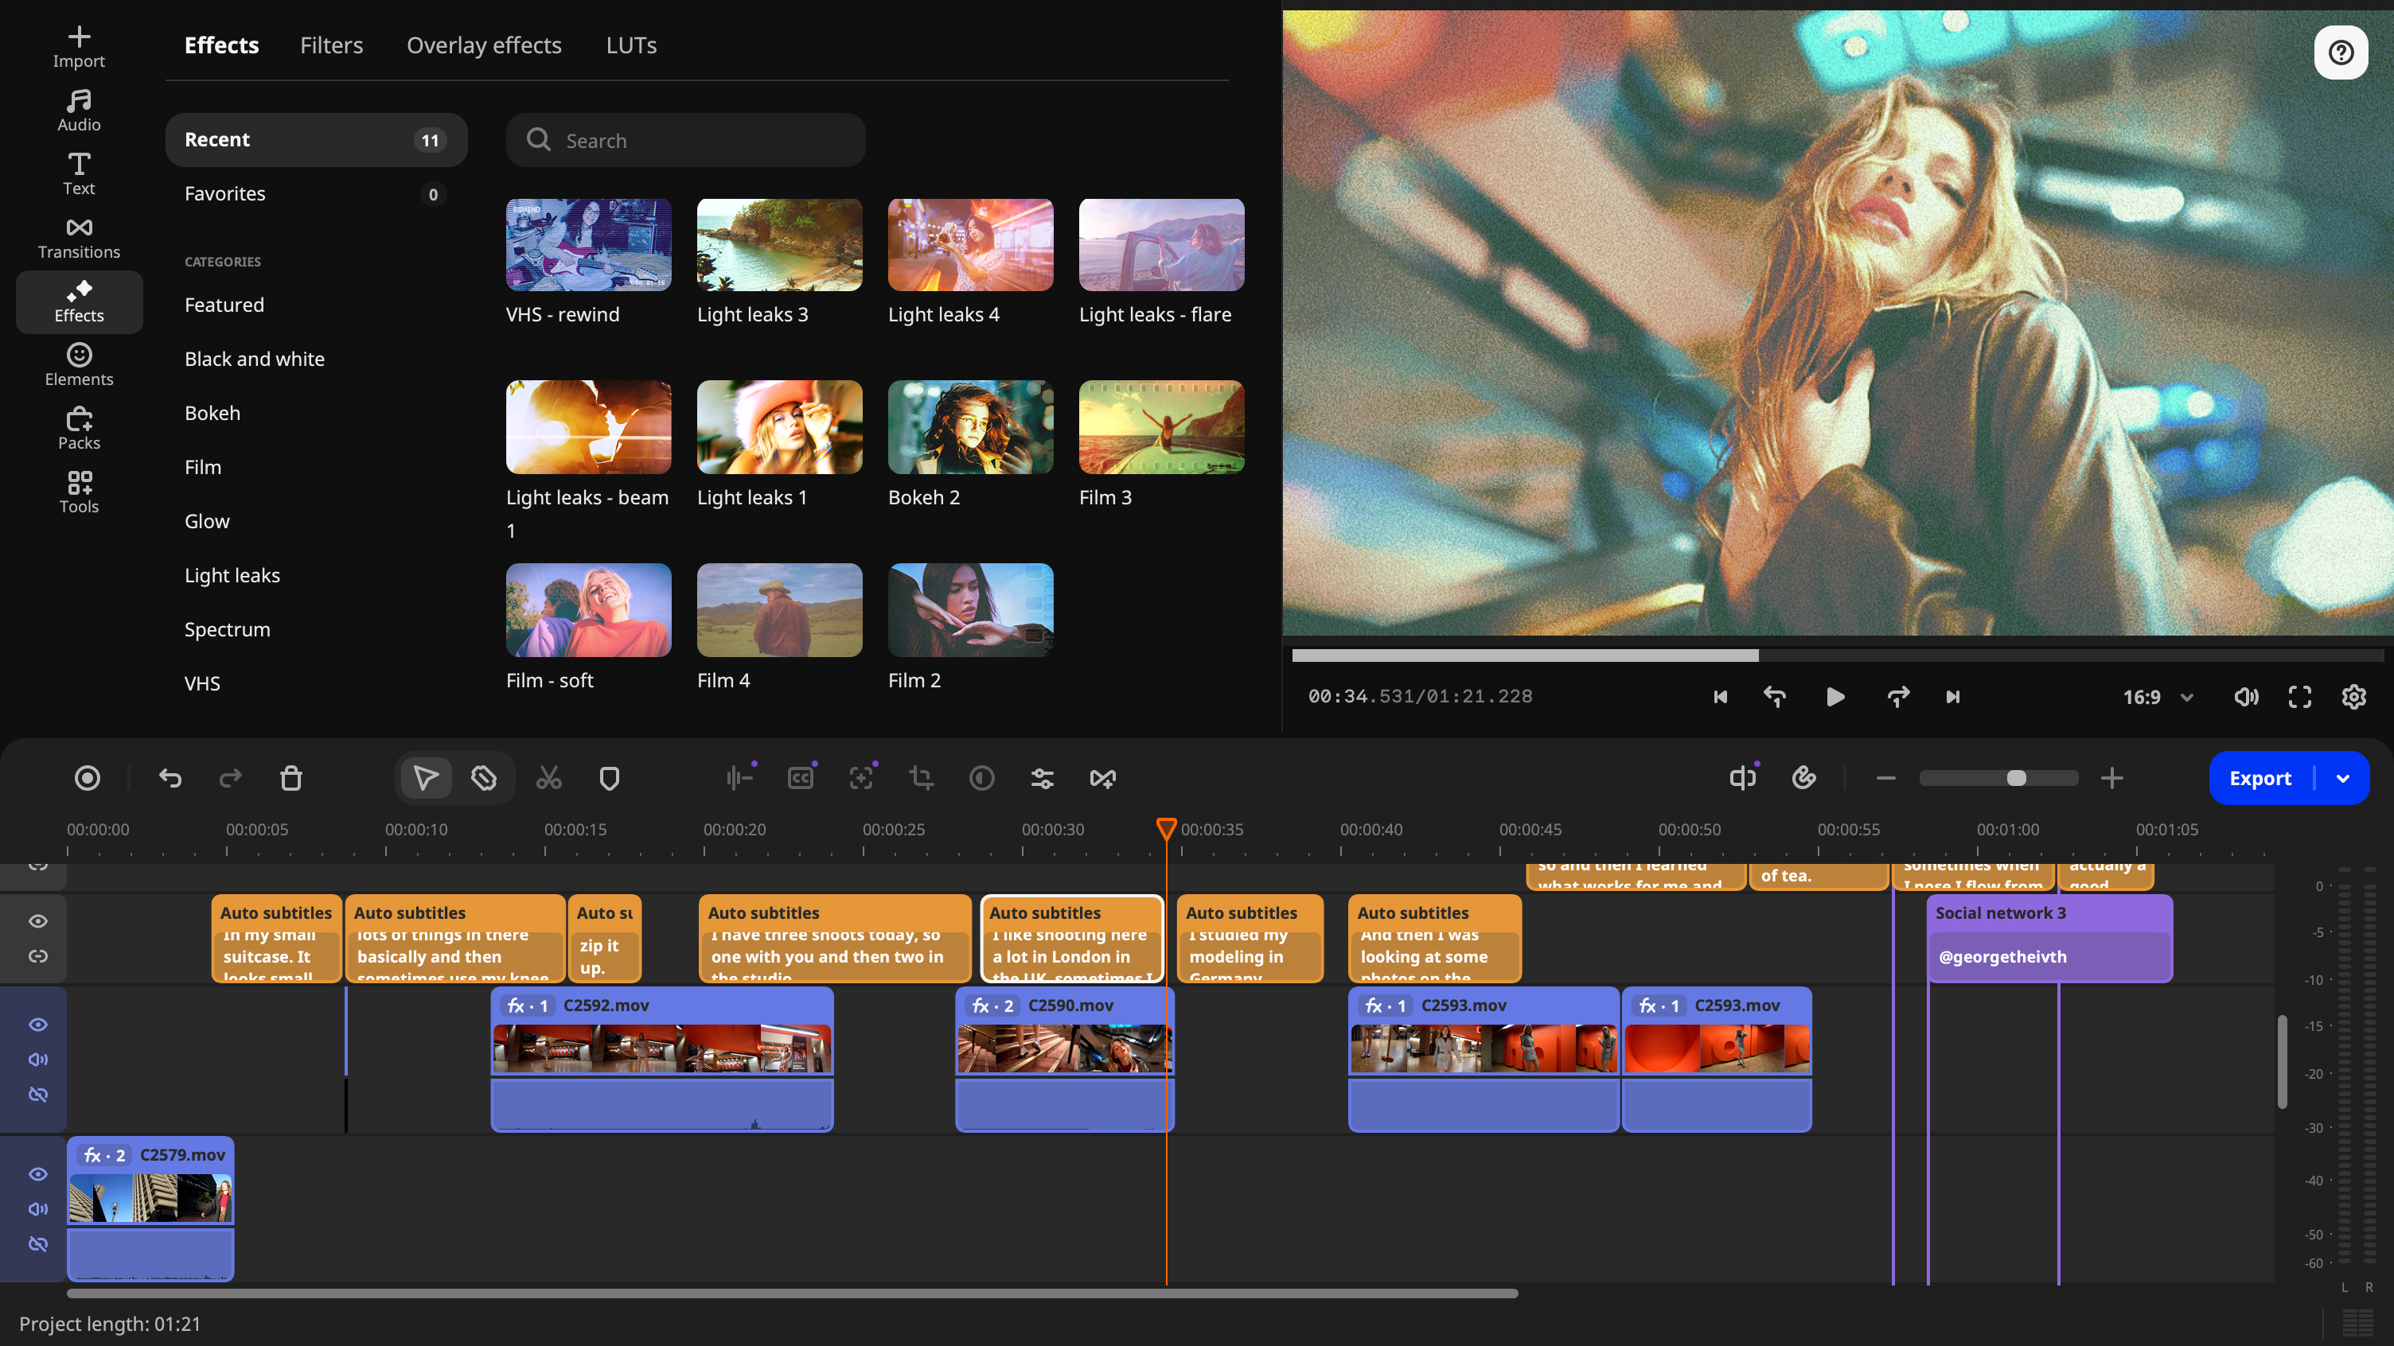
Task: Open the transition wizard icon
Action: point(1102,777)
